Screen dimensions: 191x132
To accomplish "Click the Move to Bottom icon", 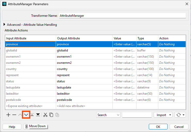I will click(x=38, y=115).
